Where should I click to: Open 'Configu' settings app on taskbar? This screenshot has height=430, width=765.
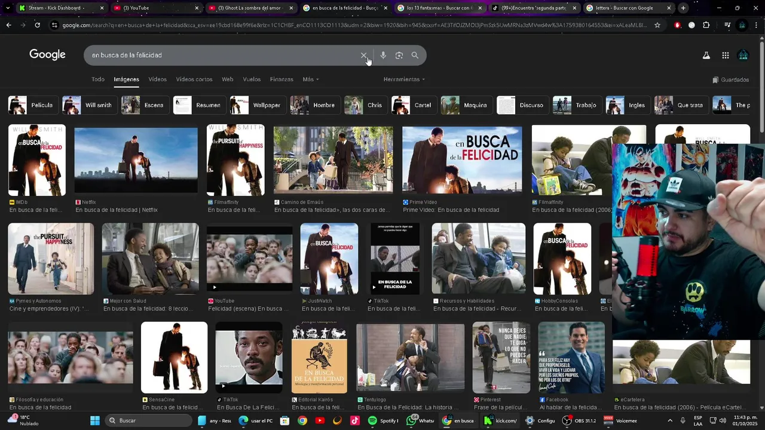[x=540, y=420]
